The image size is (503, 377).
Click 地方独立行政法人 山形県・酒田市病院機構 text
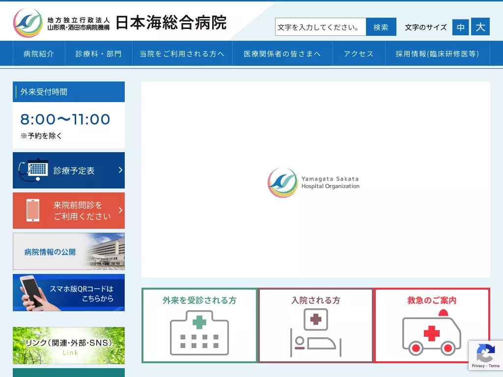[x=79, y=24]
